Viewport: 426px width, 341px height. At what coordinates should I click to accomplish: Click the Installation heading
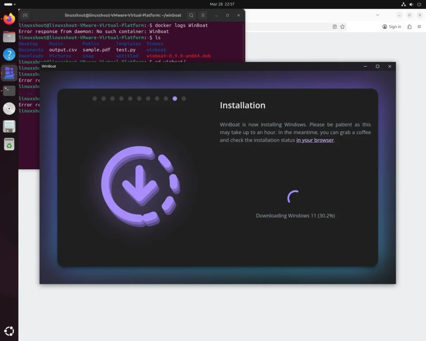(x=243, y=105)
